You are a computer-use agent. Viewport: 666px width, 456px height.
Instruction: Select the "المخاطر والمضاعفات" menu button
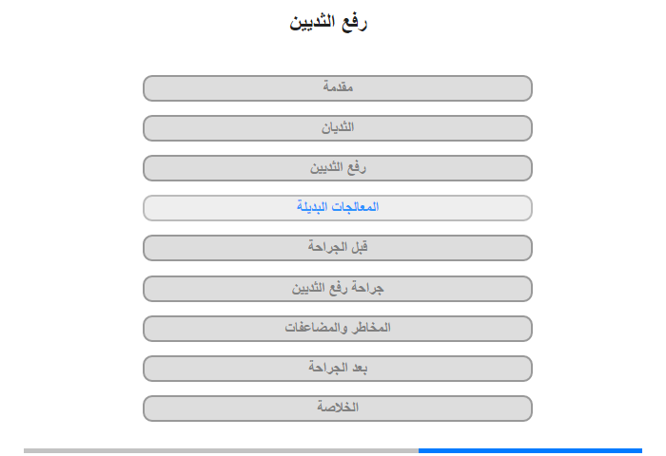pyautogui.click(x=338, y=329)
